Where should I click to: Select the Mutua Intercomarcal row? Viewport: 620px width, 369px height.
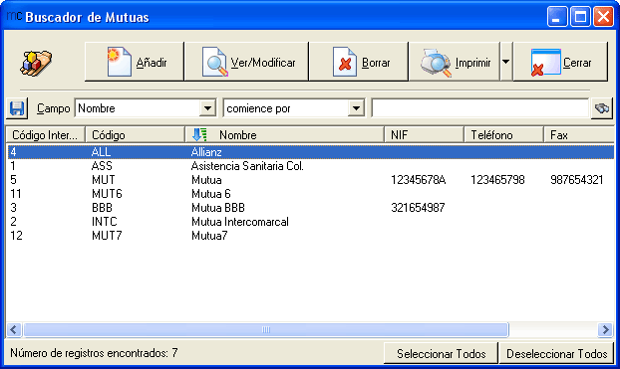(x=310, y=222)
